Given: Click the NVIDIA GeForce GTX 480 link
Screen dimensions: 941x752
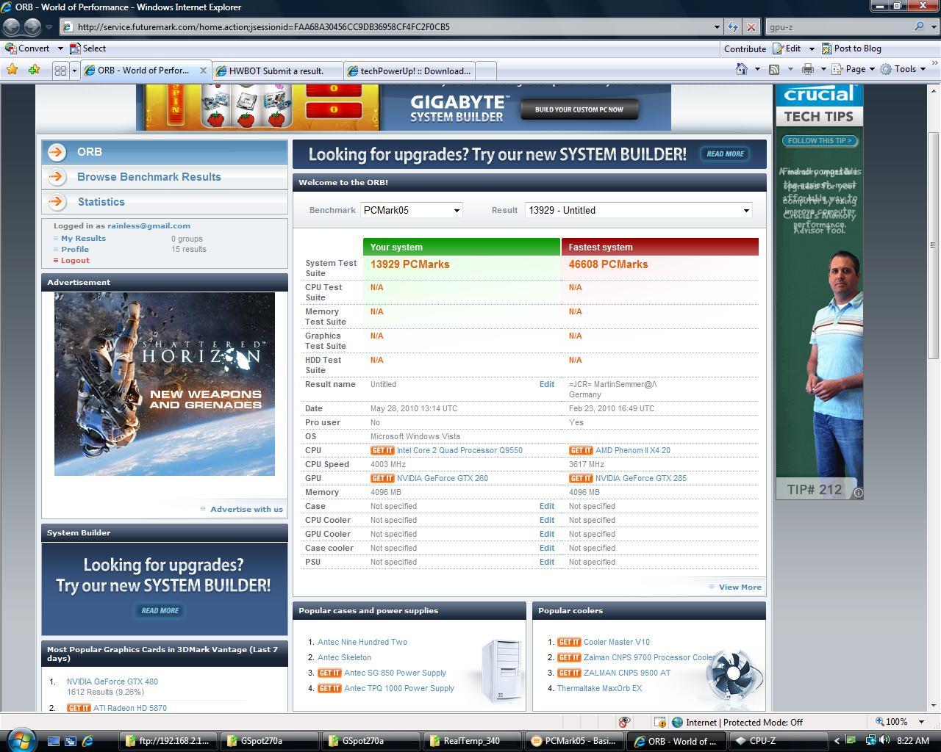Looking at the screenshot, I should tap(112, 681).
